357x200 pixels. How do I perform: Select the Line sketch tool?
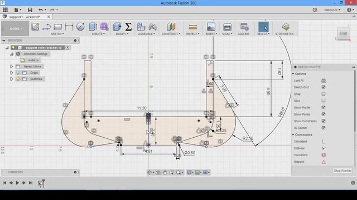click(x=46, y=27)
